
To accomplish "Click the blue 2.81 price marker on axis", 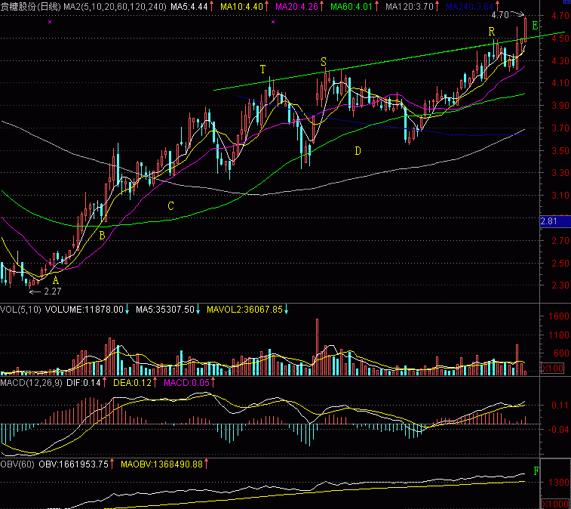I will (548, 221).
